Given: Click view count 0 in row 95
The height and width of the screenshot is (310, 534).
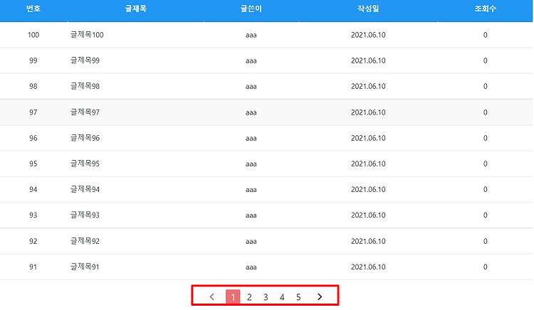Looking at the screenshot, I should (x=486, y=164).
